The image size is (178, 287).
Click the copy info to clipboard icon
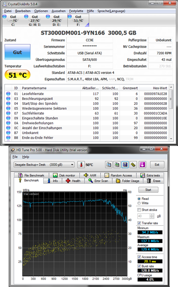109,164
